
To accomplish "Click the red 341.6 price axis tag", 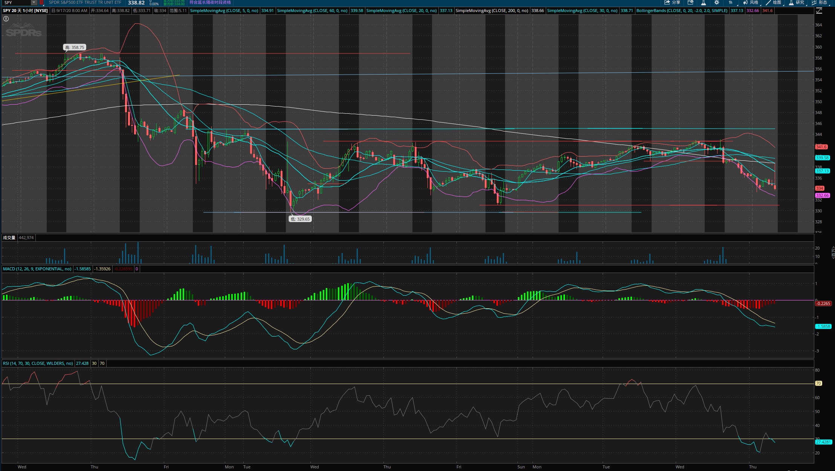I will pos(821,147).
